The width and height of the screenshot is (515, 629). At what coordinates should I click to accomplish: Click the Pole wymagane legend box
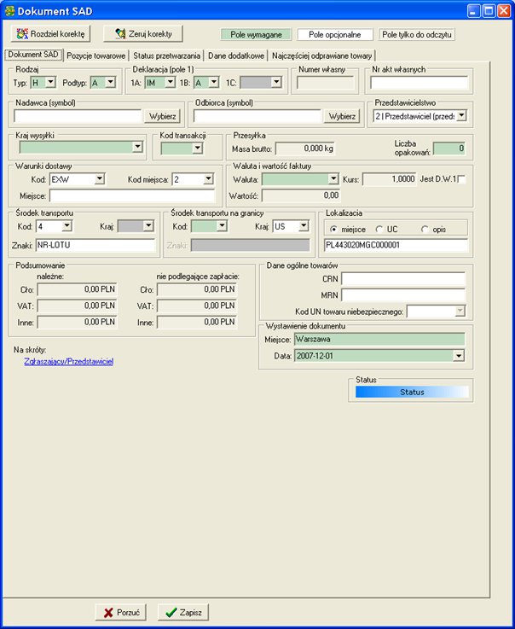click(256, 34)
